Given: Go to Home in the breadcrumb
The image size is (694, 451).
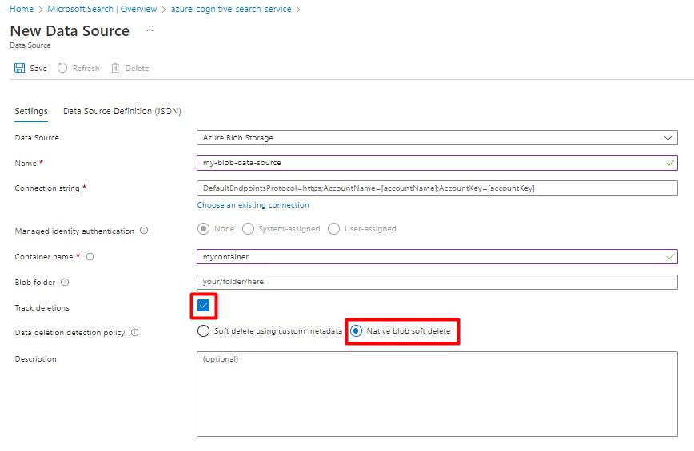Looking at the screenshot, I should click(x=22, y=9).
